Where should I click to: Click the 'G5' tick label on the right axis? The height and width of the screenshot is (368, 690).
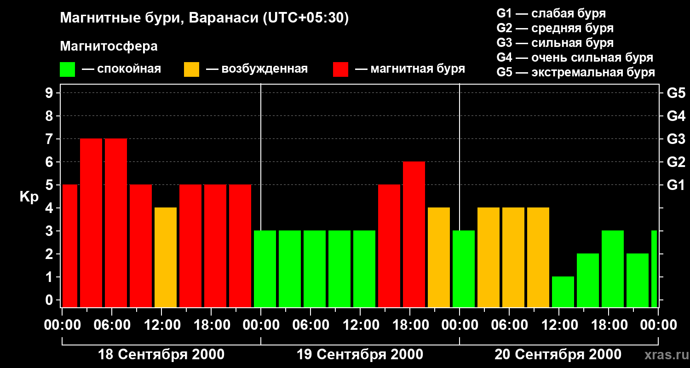(676, 93)
